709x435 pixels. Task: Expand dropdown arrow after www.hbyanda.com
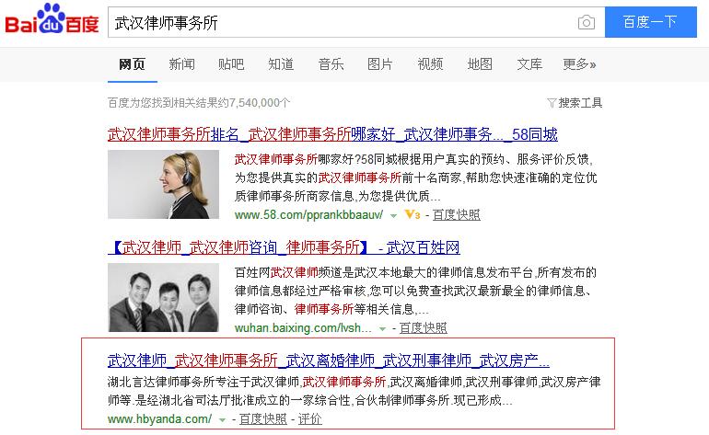(x=223, y=419)
